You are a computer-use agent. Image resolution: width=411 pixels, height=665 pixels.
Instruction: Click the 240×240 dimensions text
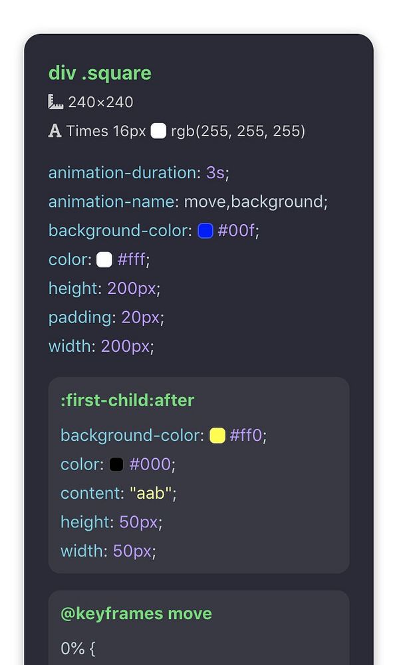point(100,102)
